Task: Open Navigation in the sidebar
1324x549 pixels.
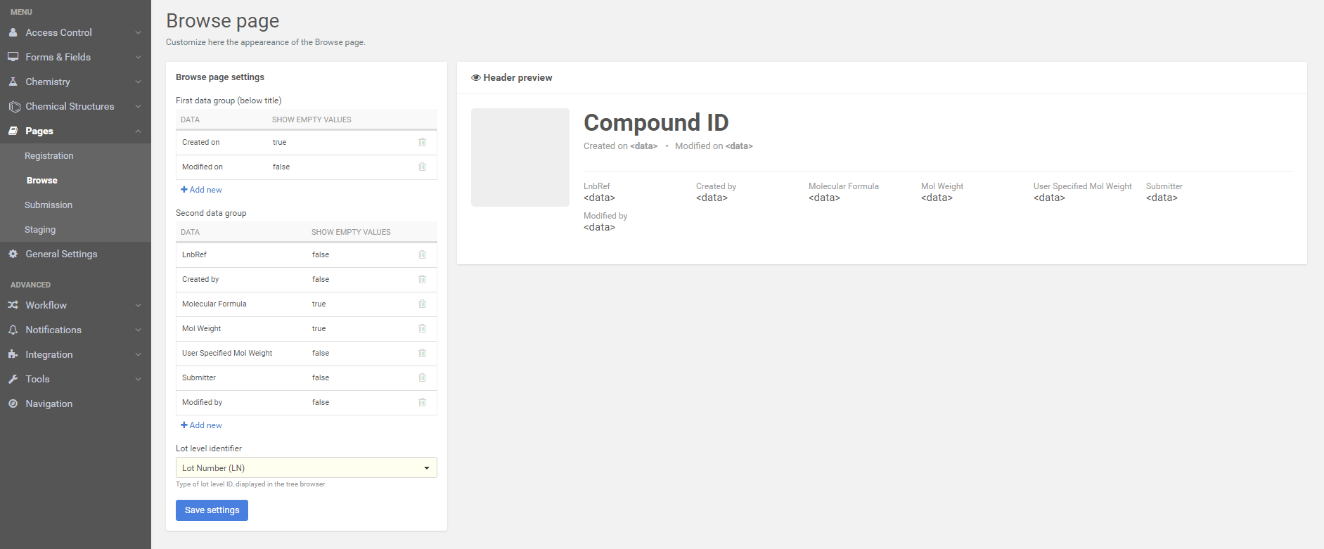Action: pos(49,403)
